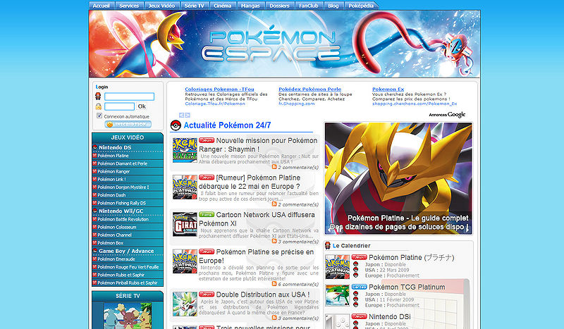Open 2 commentaires of the Pokémon Ranger article
The height and width of the screenshot is (329, 564).
(x=298, y=168)
